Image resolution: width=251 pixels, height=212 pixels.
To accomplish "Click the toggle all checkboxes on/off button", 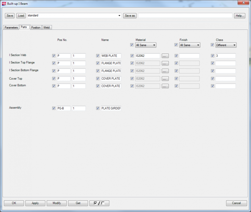I will pos(99,203).
